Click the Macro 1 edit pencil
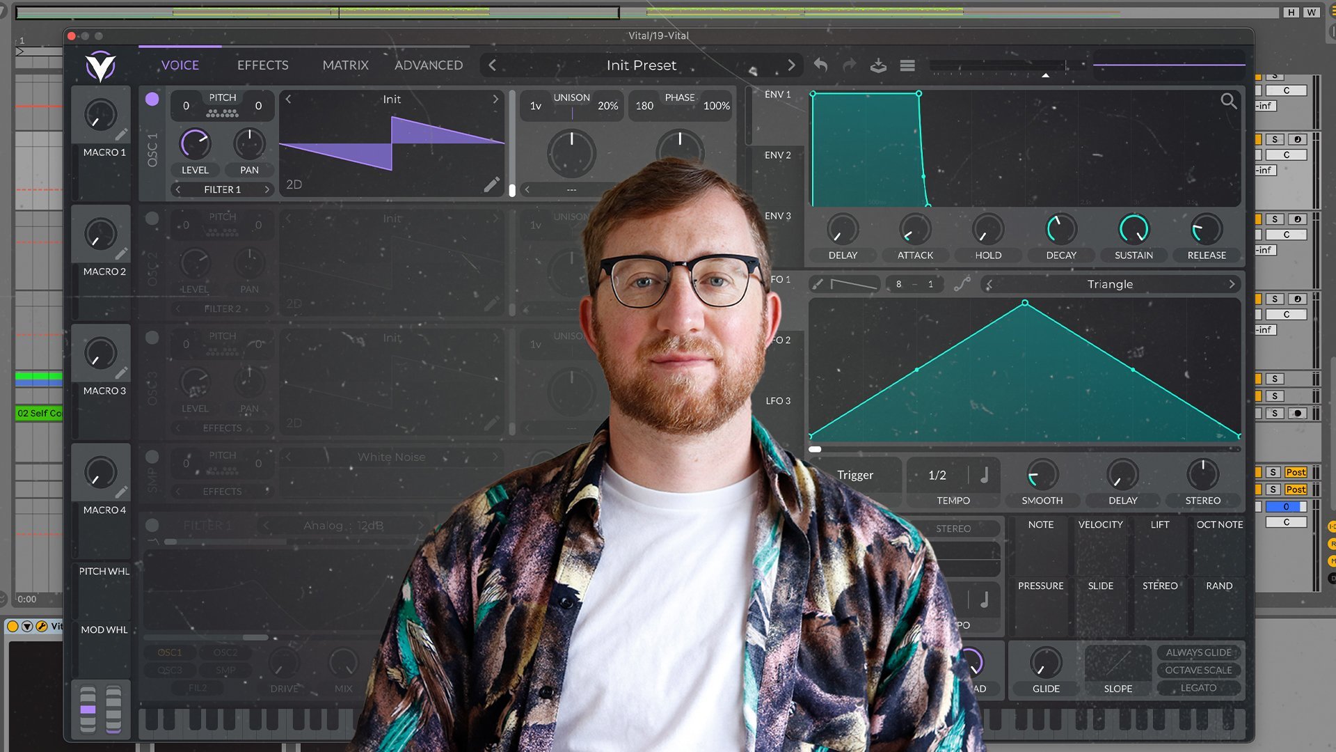Viewport: 1336px width, 752px height. pos(121,134)
